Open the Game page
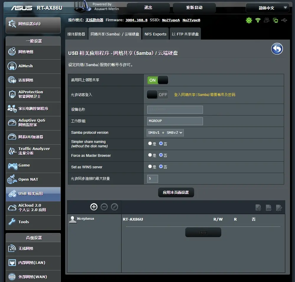 pyautogui.click(x=33, y=165)
